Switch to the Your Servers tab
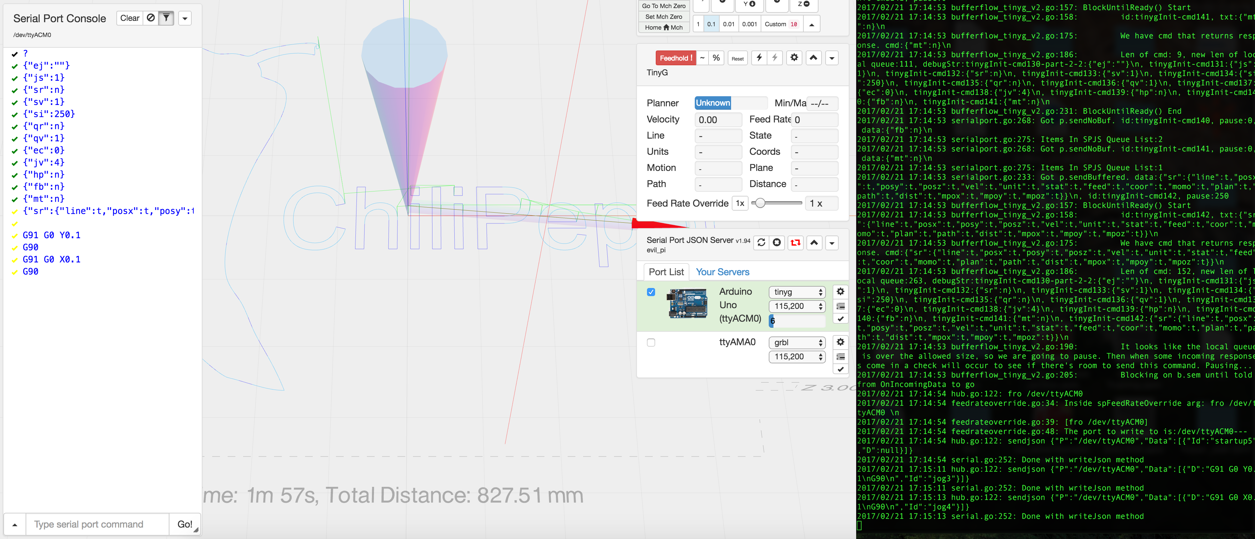Viewport: 1255px width, 539px height. coord(722,272)
